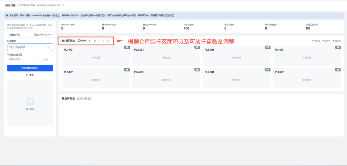Image resolution: width=347 pixels, height=166 pixels.
Task: Select pallet zone card PL4-001
Action: click(x=307, y=56)
